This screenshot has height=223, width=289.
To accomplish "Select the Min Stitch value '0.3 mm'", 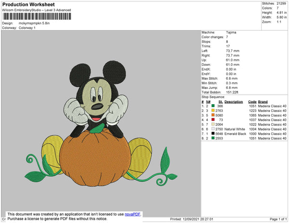I will click(232, 83).
